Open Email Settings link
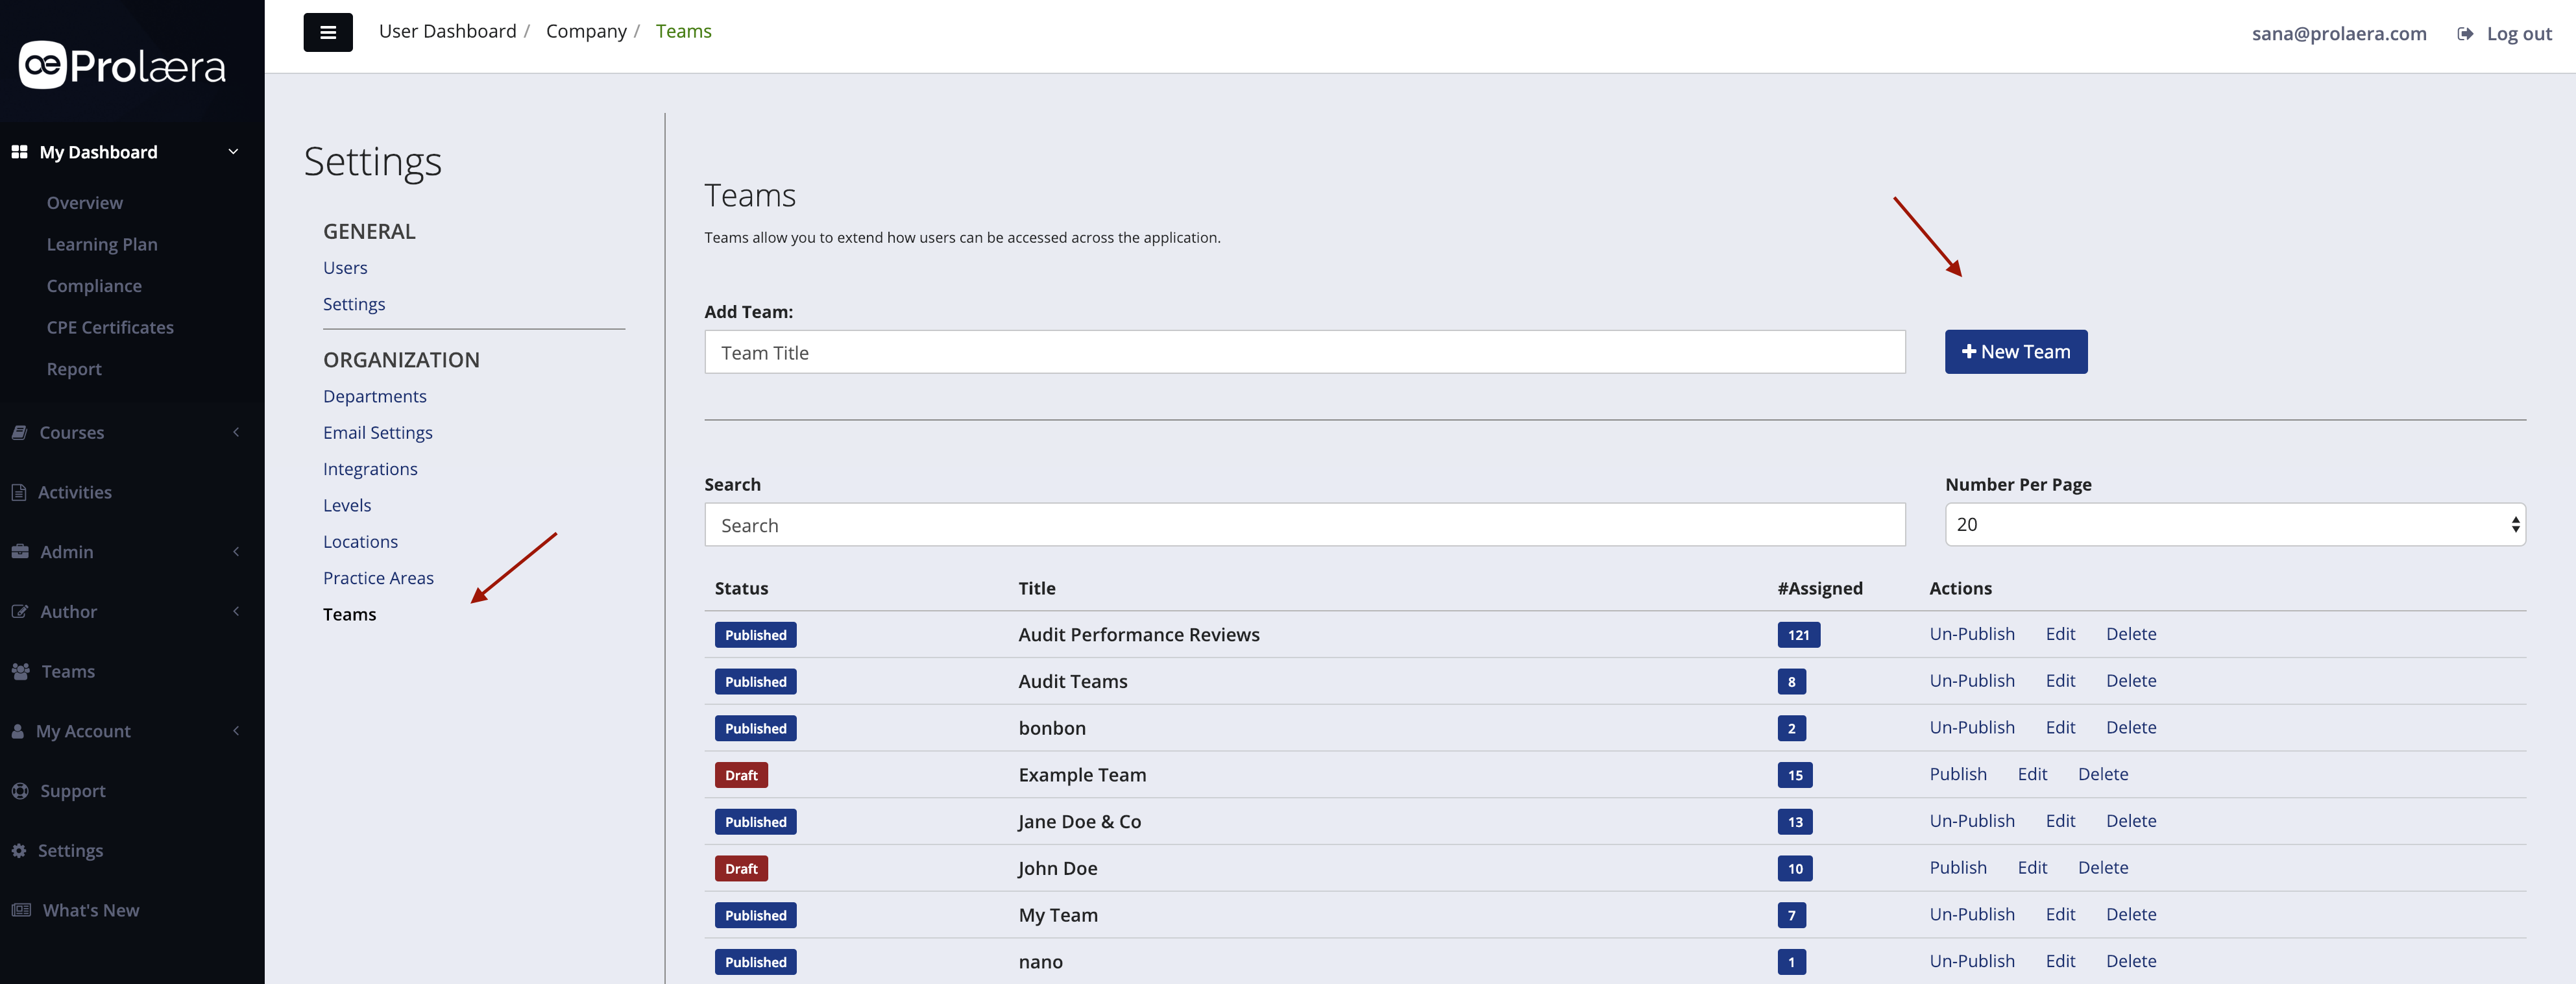 click(x=378, y=433)
